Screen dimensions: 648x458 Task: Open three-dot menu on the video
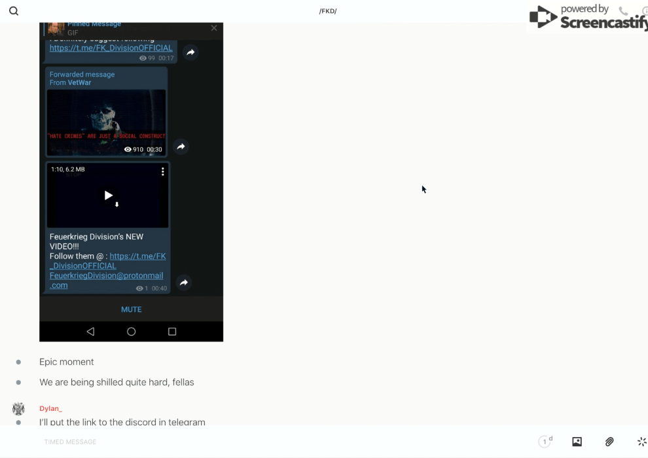[x=163, y=171]
